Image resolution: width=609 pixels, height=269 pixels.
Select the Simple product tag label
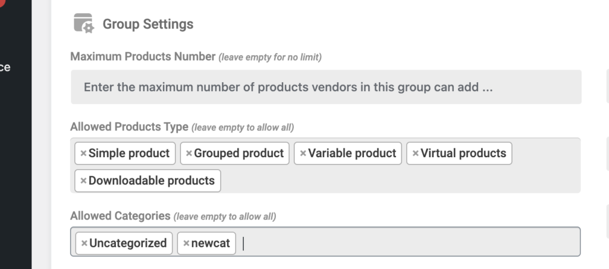coord(129,153)
